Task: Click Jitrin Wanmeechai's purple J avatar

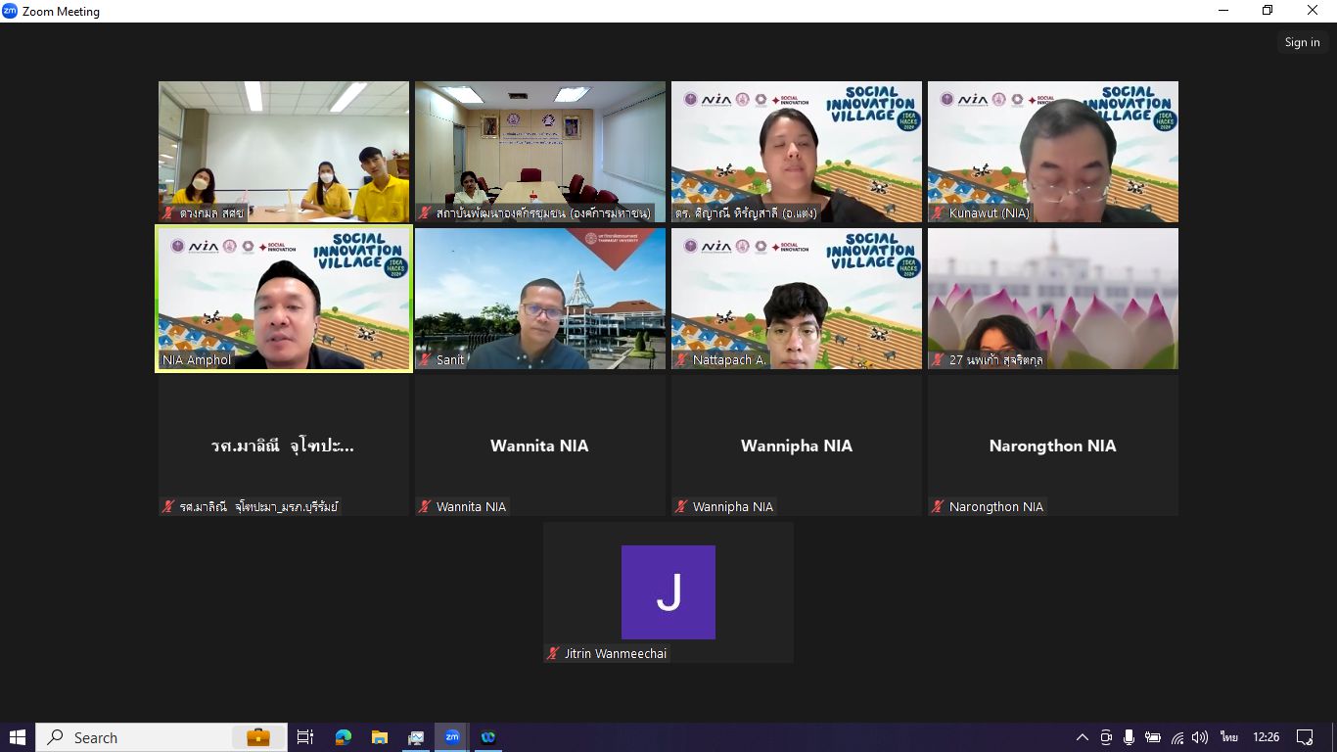Action: (x=668, y=592)
